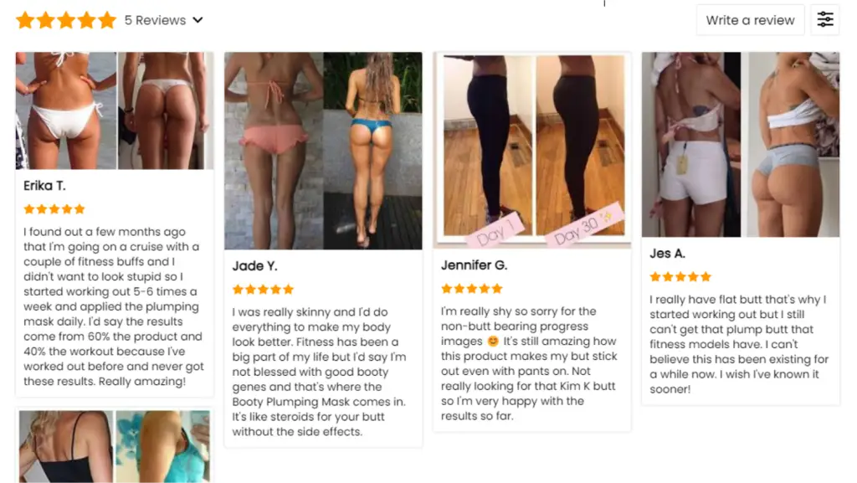
Task: Click the reviewer name Jes A.
Action: [x=667, y=254]
